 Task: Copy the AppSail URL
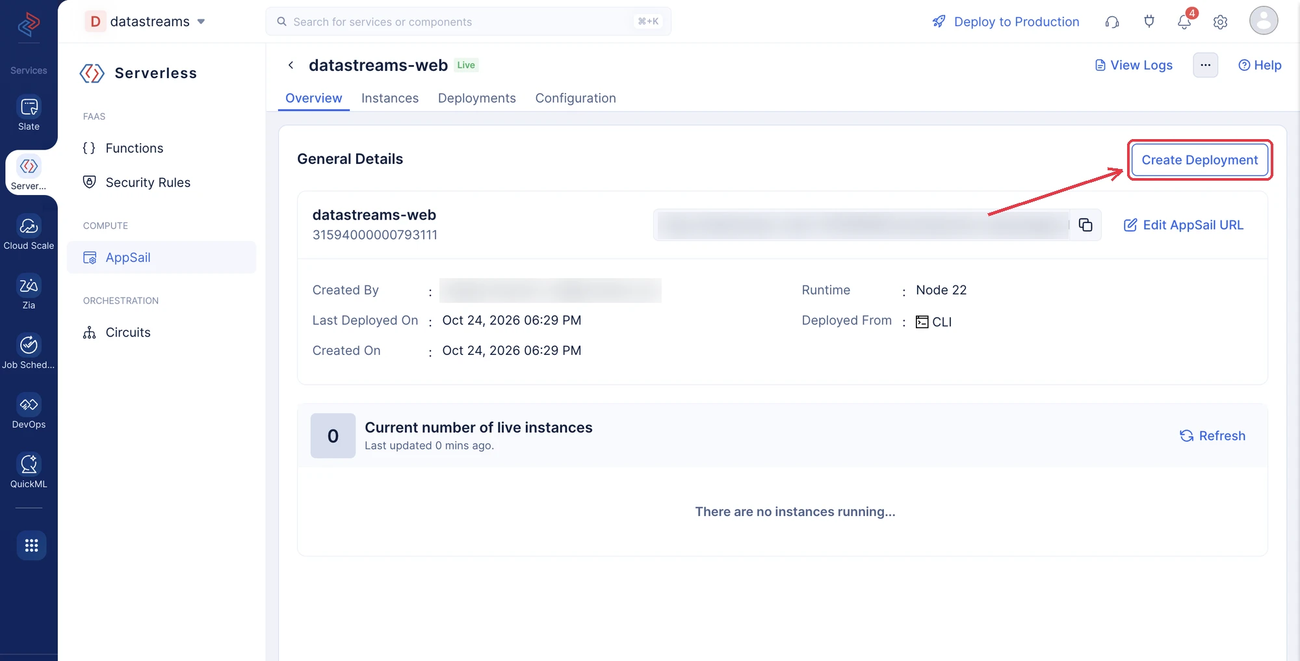(1085, 225)
